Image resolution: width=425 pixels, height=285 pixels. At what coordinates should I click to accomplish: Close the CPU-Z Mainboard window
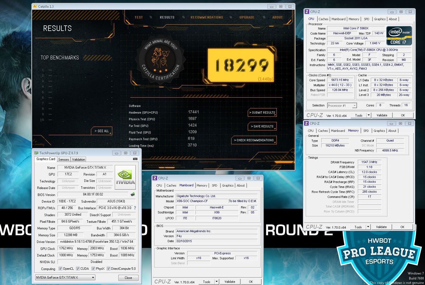[258, 178]
